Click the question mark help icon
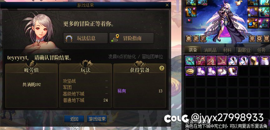Viewport: 270px width, 130px height. [162, 69]
